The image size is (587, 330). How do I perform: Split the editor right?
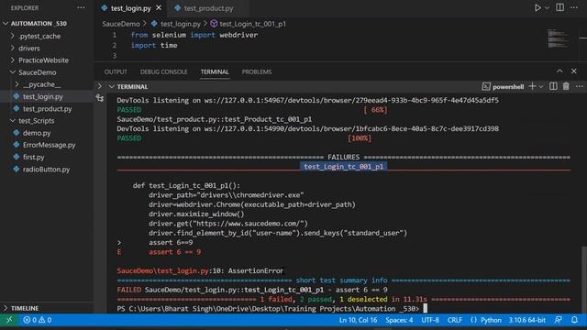(x=560, y=8)
